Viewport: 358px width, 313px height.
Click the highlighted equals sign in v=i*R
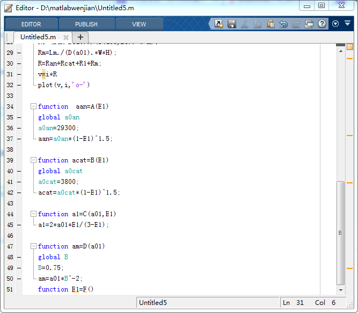click(x=43, y=74)
